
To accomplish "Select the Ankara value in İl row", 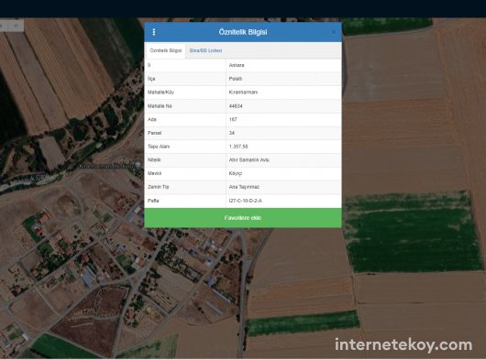I will (x=237, y=65).
